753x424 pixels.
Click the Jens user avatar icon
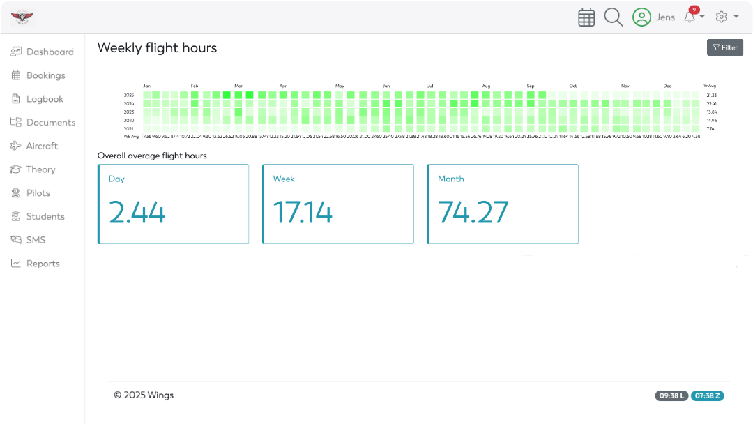coord(641,17)
